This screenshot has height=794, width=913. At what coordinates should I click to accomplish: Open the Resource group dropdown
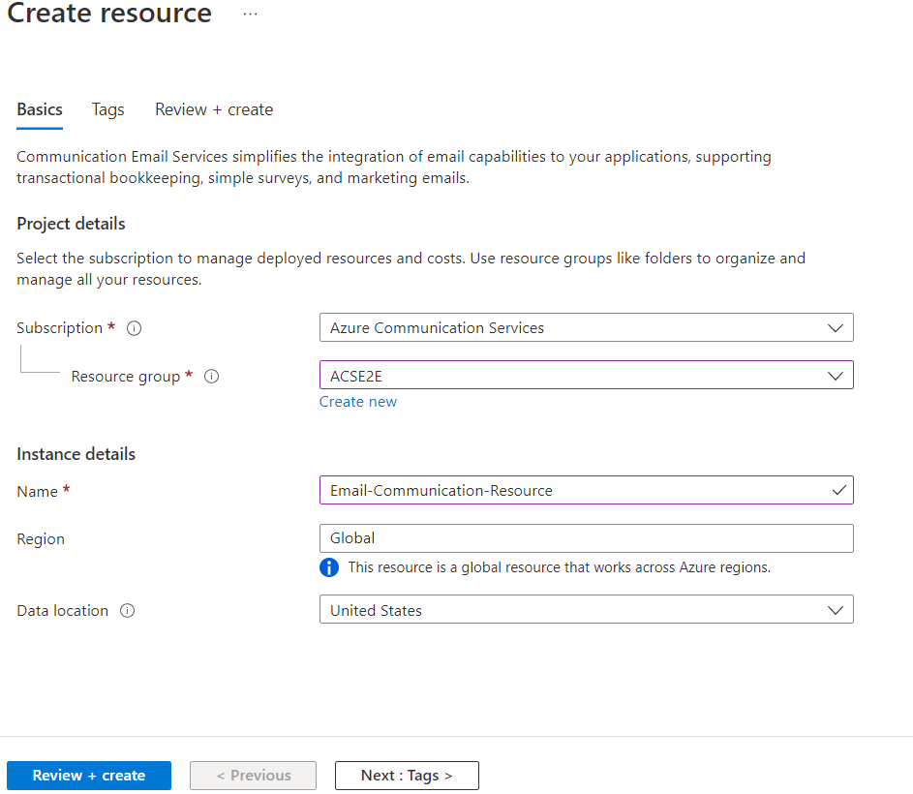pyautogui.click(x=835, y=375)
